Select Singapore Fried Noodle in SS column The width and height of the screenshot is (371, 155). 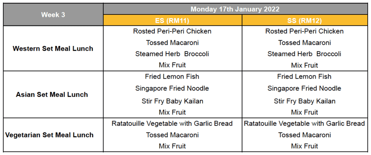tap(304, 88)
